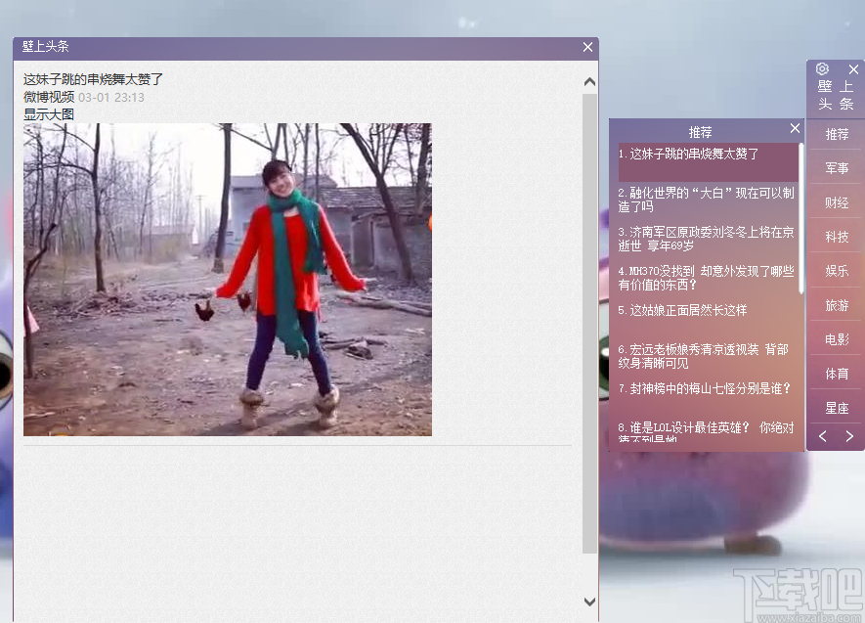865x623 pixels.
Task: Click 显示大图 link in article
Action: point(49,114)
